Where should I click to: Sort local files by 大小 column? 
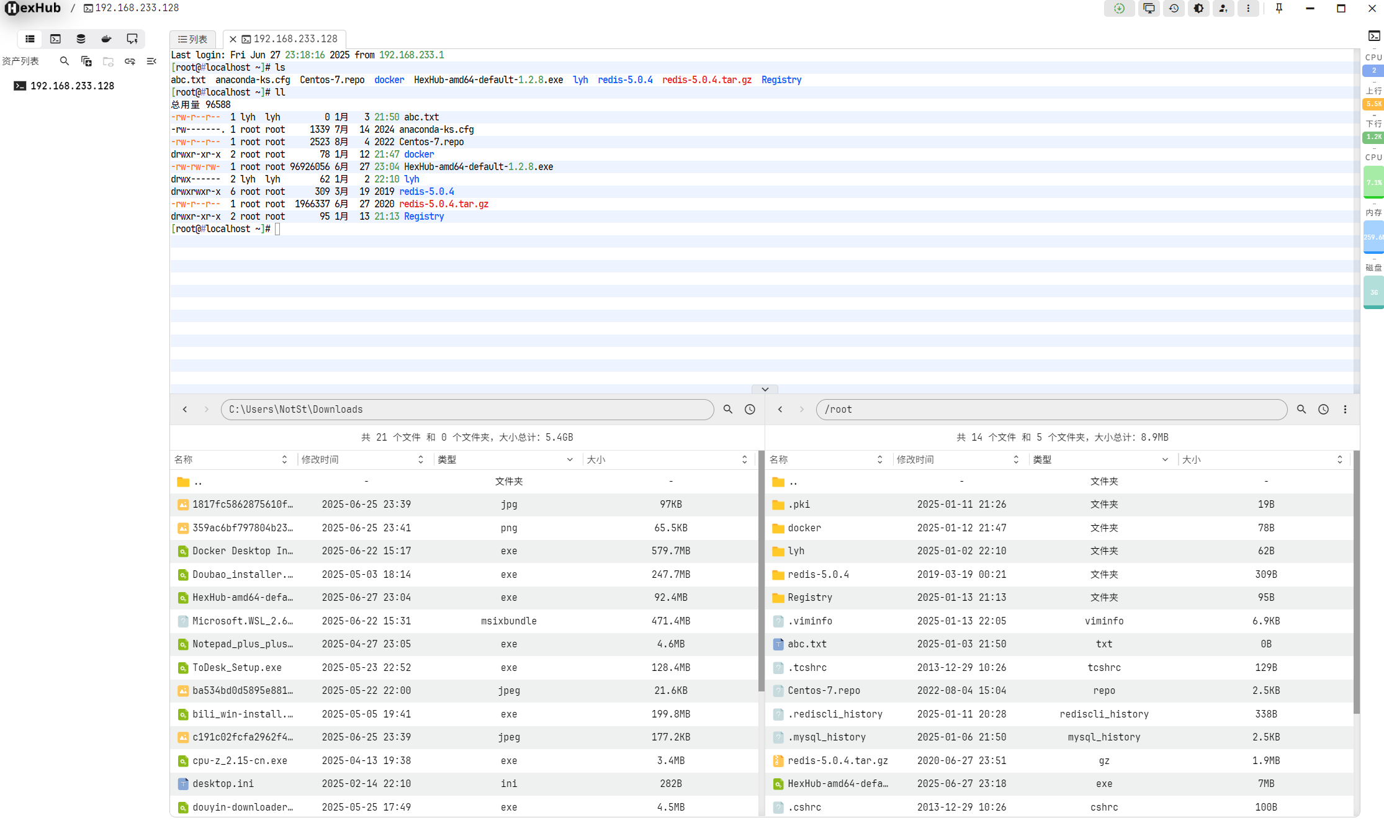(745, 459)
